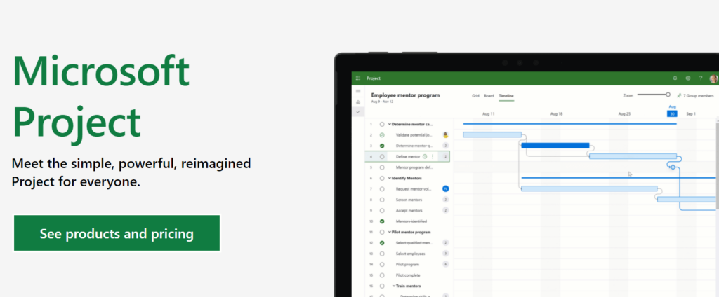Open assignee avatar on Request mentor vol... row
The width and height of the screenshot is (719, 297).
click(x=445, y=188)
